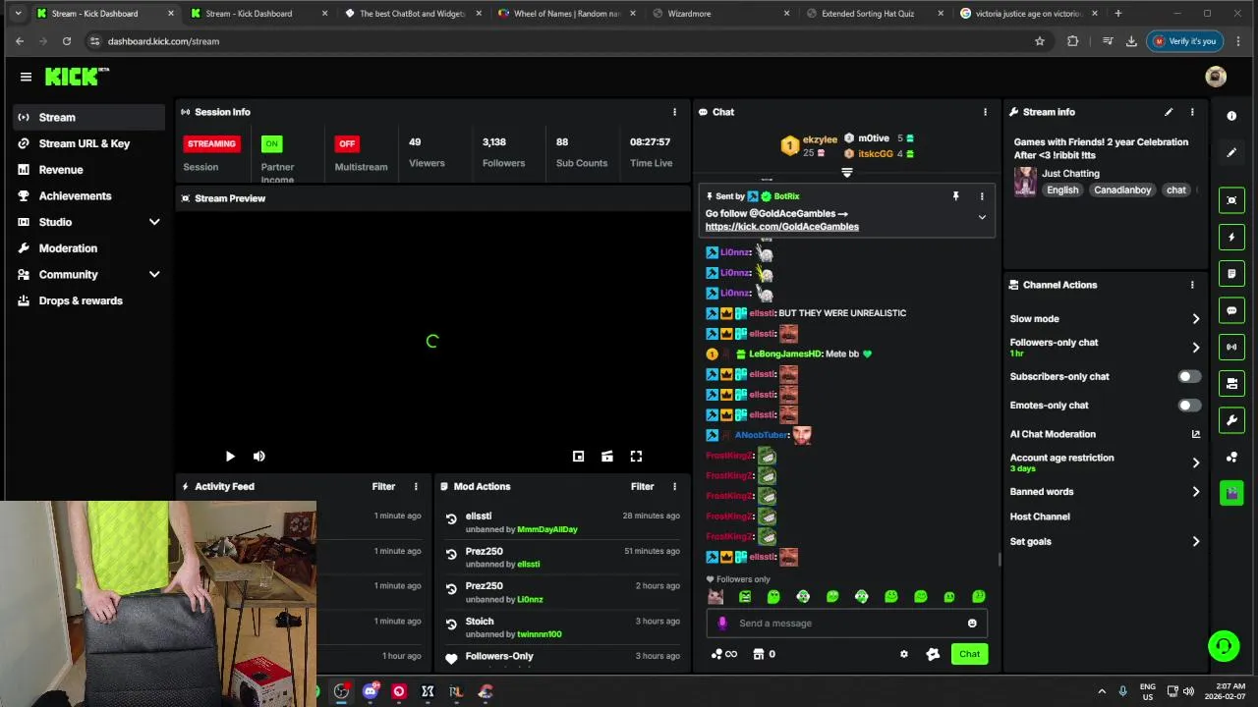Open the Activity Feed Filter
Viewport: 1258px width, 707px height.
[x=383, y=486]
